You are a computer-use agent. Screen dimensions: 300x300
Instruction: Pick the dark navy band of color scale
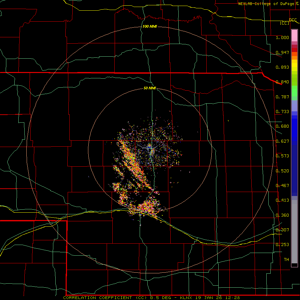[x=294, y=170]
